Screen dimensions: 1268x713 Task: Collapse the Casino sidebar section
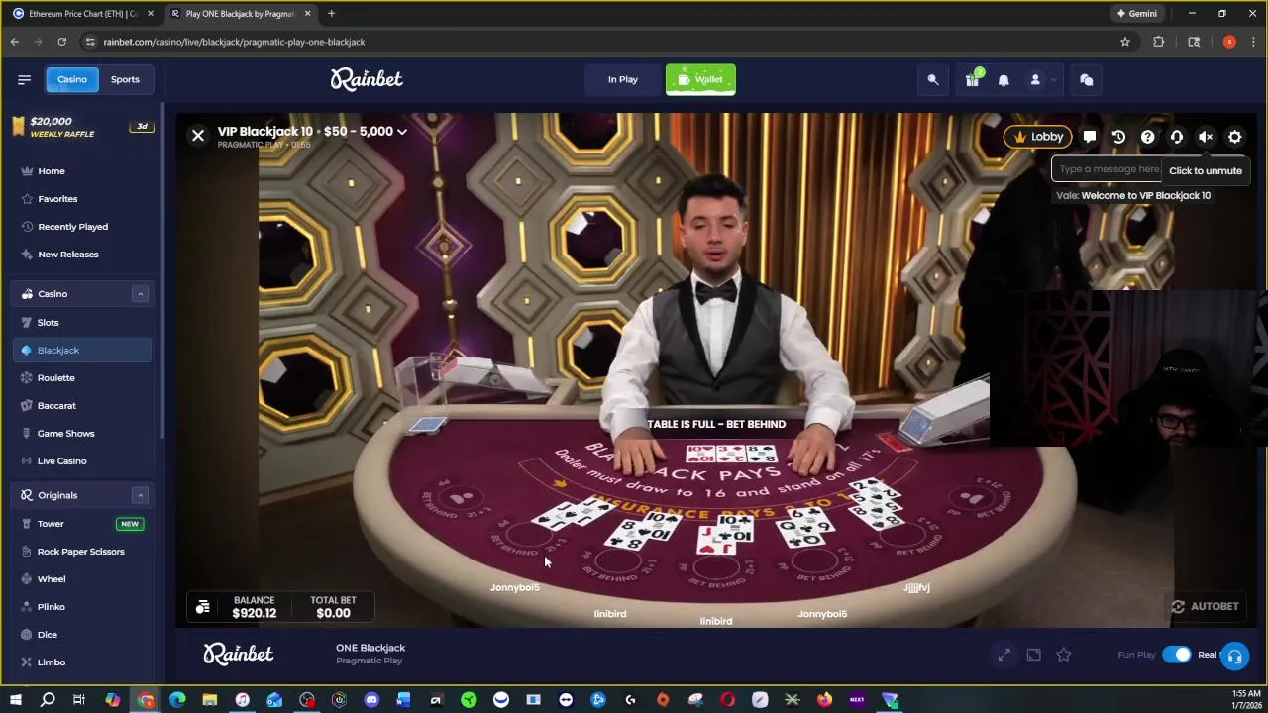coord(140,294)
